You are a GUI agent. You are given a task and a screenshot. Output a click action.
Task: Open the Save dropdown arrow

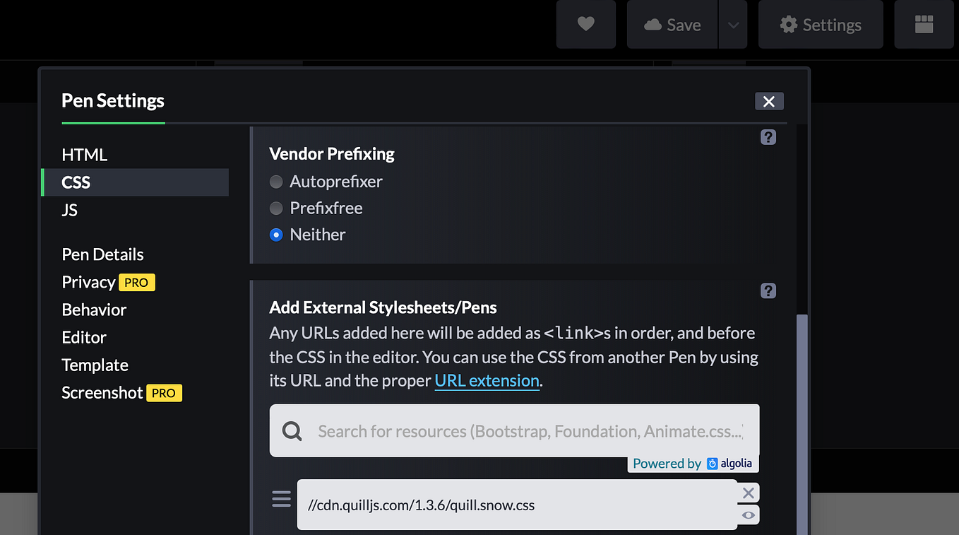click(x=732, y=24)
